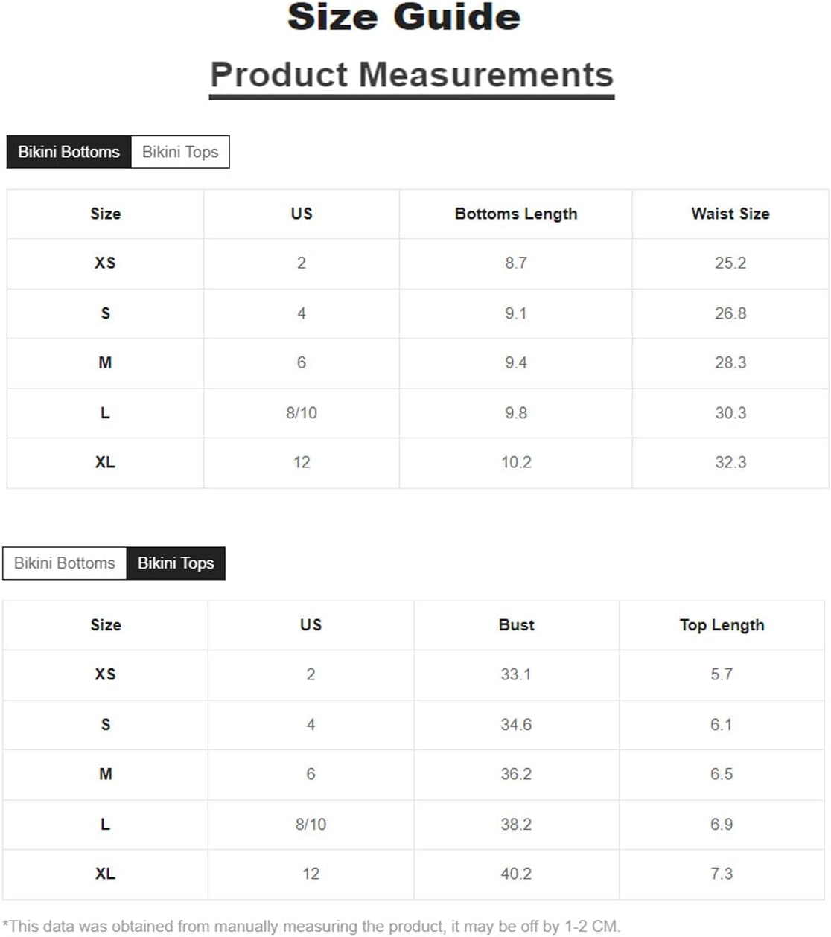Click waist size 32.3 cell
Viewport: 831px width, 937px height.
tap(730, 463)
